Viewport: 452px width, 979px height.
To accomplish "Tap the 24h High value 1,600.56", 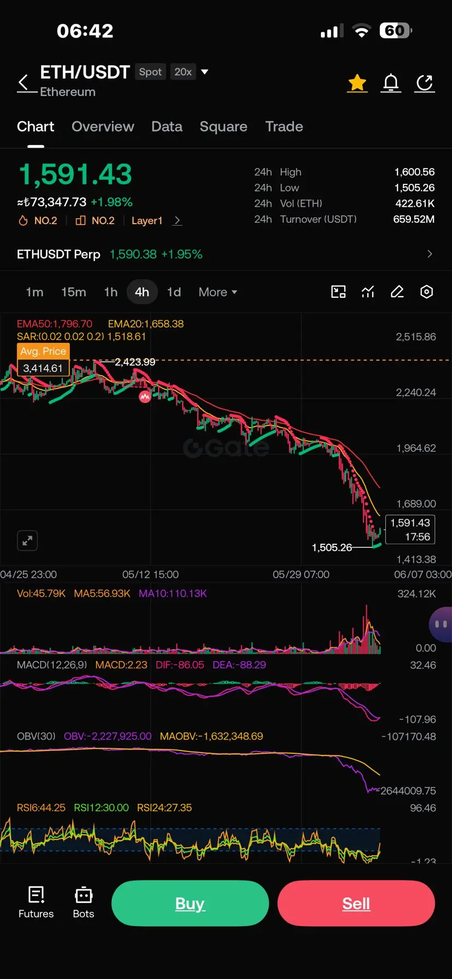I will click(x=414, y=172).
